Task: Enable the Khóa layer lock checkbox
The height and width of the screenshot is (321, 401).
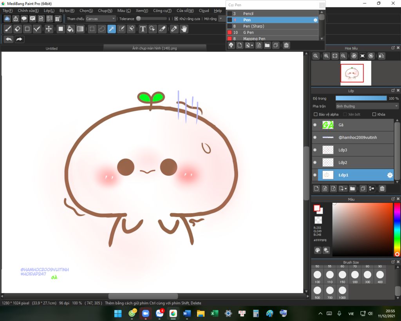Action: [374, 114]
